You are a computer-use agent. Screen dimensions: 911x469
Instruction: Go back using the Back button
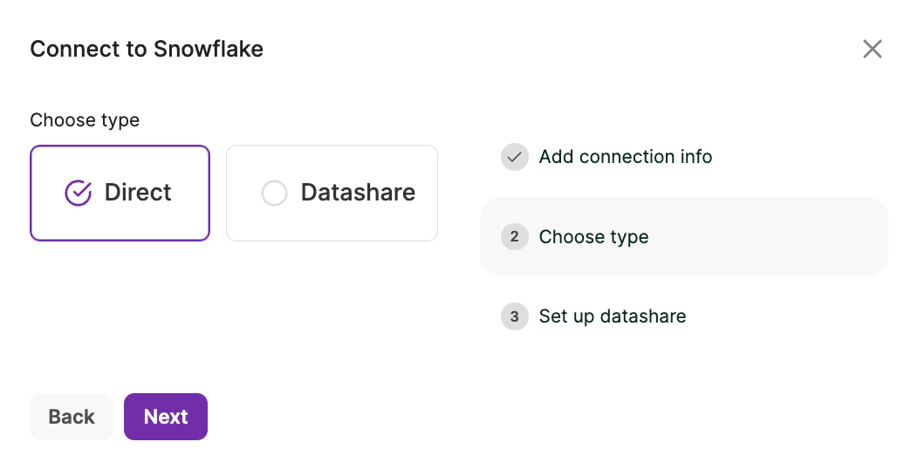point(72,417)
